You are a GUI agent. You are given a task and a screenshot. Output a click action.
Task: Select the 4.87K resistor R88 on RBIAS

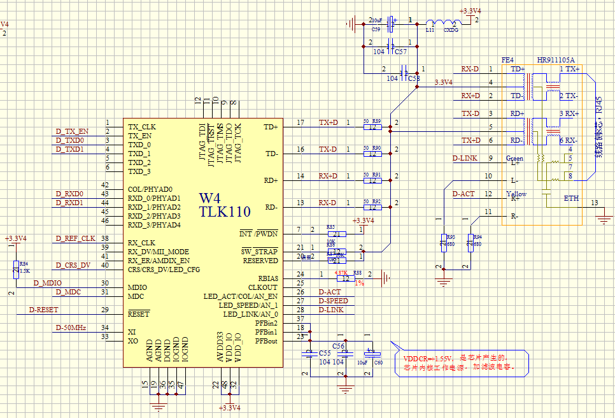pyautogui.click(x=346, y=278)
